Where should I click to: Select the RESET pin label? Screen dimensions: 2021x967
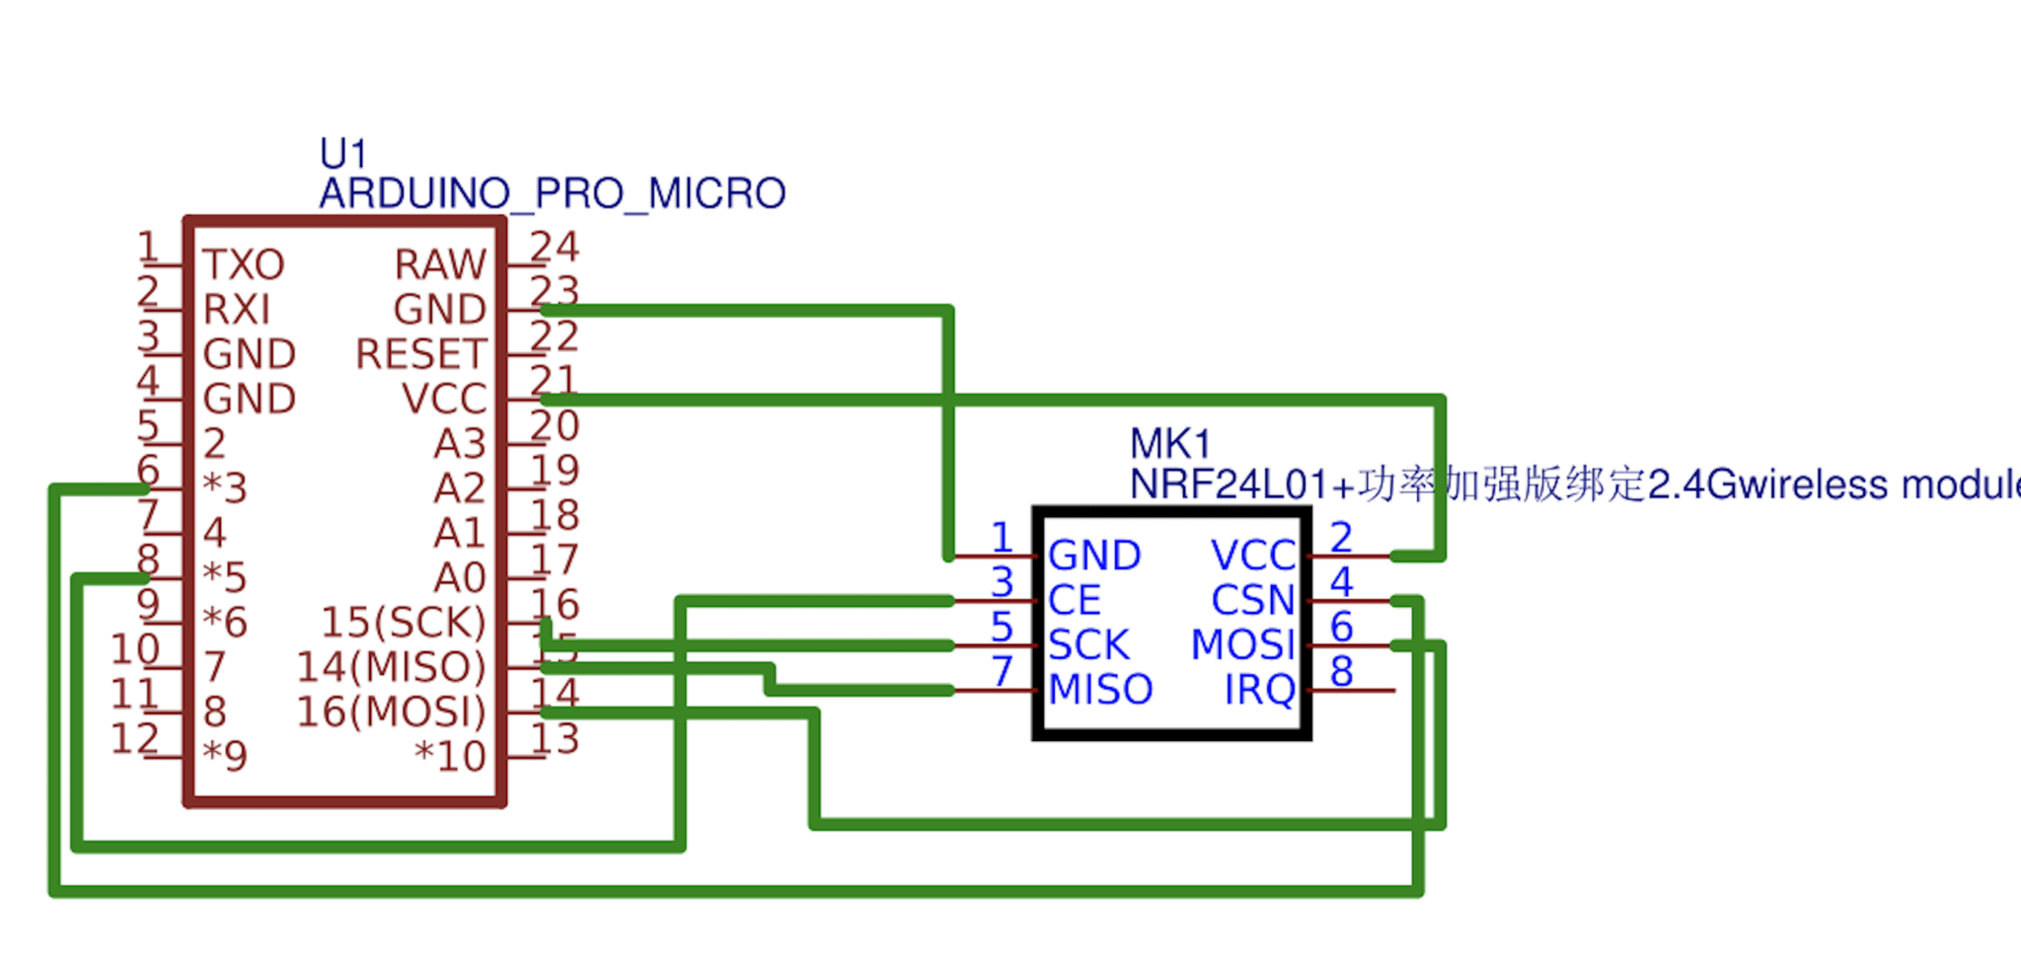(421, 354)
